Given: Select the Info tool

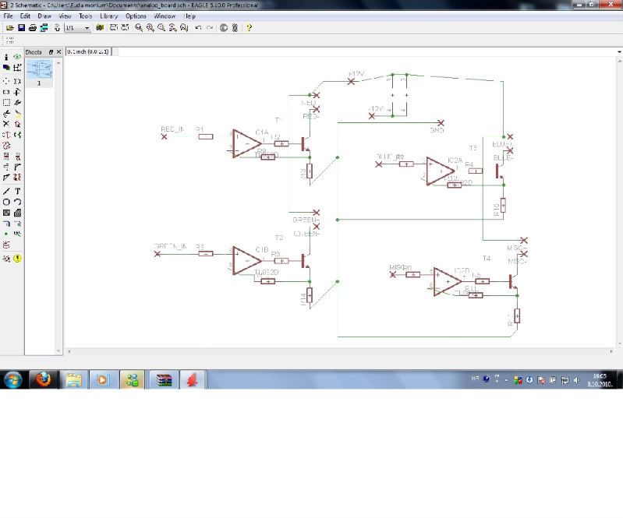Looking at the screenshot, I should [x=6, y=57].
